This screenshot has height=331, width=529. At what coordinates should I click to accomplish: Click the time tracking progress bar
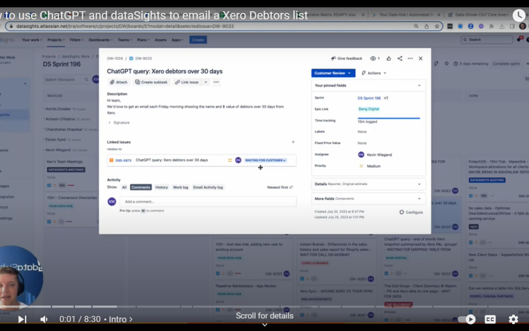(388, 118)
